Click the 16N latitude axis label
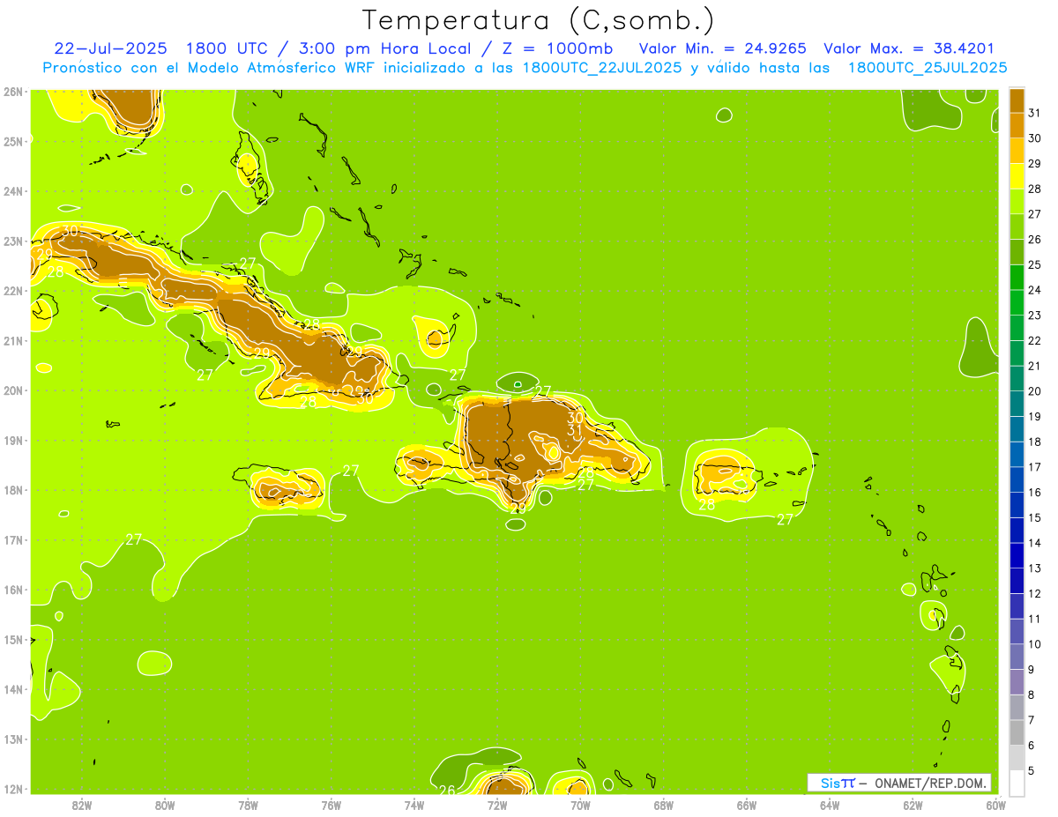Image resolution: width=1058 pixels, height=817 pixels. [13, 589]
